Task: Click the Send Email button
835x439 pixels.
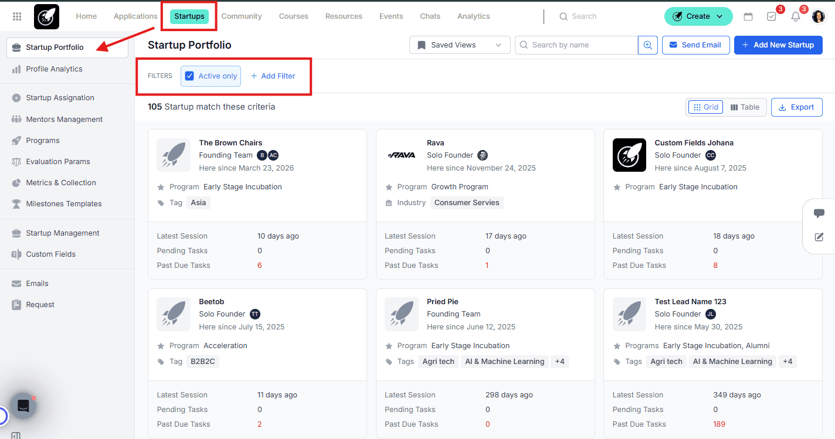Action: pos(696,45)
